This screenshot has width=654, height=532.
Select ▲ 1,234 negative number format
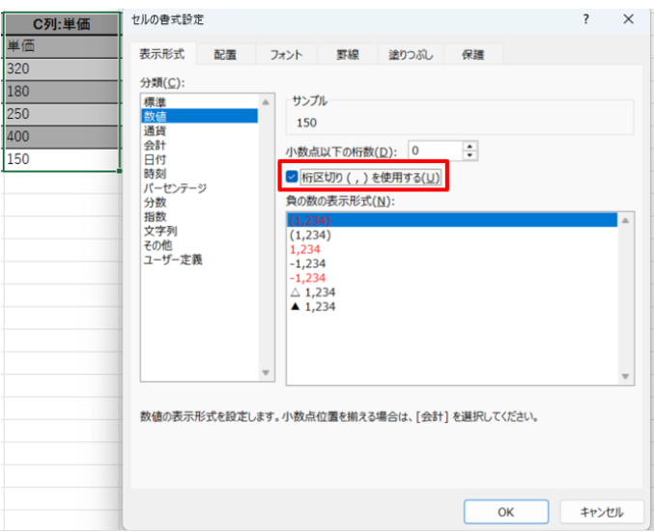tap(312, 307)
